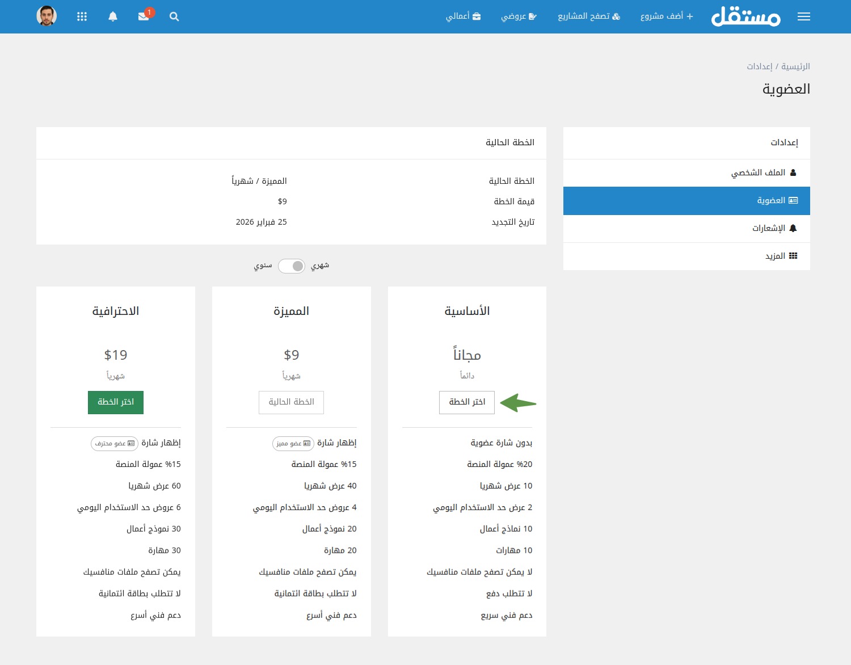
Task: Click الخطة الحالية button on المميزة plan
Action: (x=291, y=402)
